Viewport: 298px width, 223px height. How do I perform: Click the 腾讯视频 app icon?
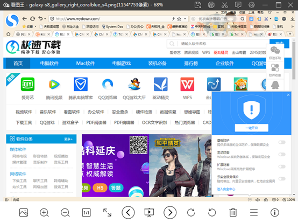tap(54, 84)
